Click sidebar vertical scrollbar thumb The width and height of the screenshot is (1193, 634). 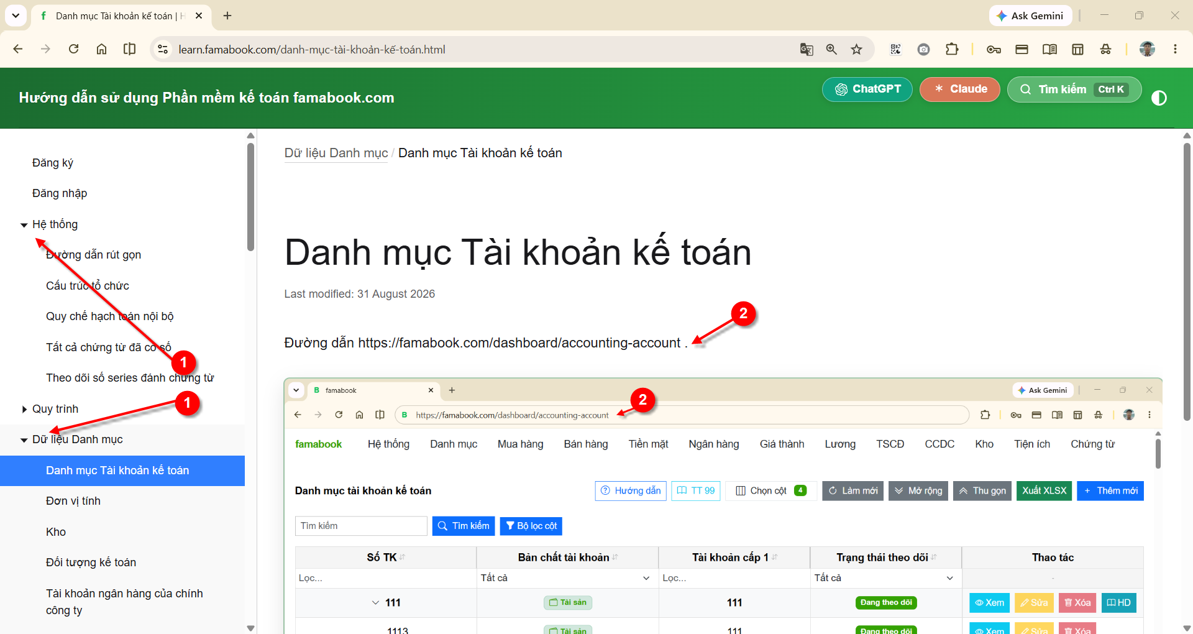tap(250, 196)
